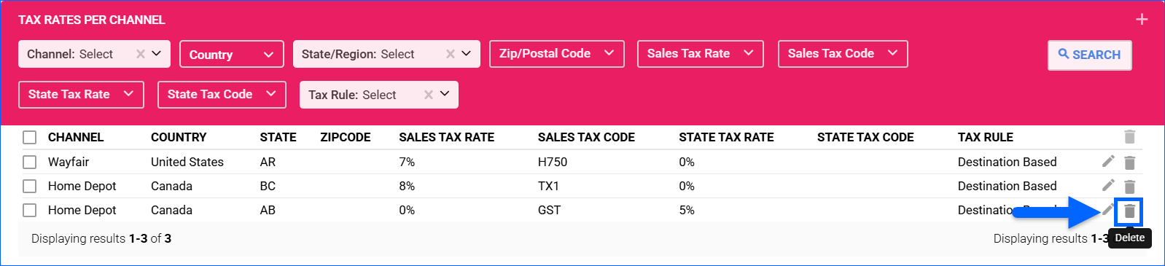Select the Home Depot AB row checkbox
Screen dimensions: 1165x266
click(x=30, y=210)
